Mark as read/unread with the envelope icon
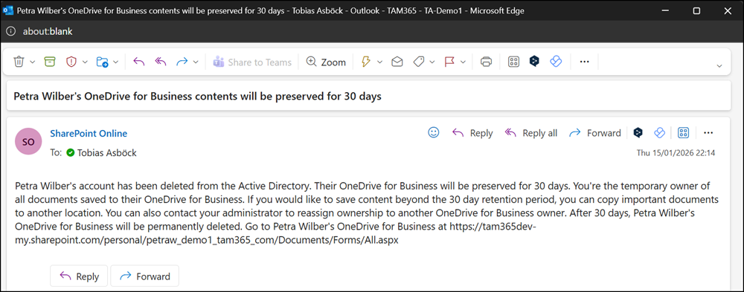Screen dimensions: 744x292 pos(397,62)
